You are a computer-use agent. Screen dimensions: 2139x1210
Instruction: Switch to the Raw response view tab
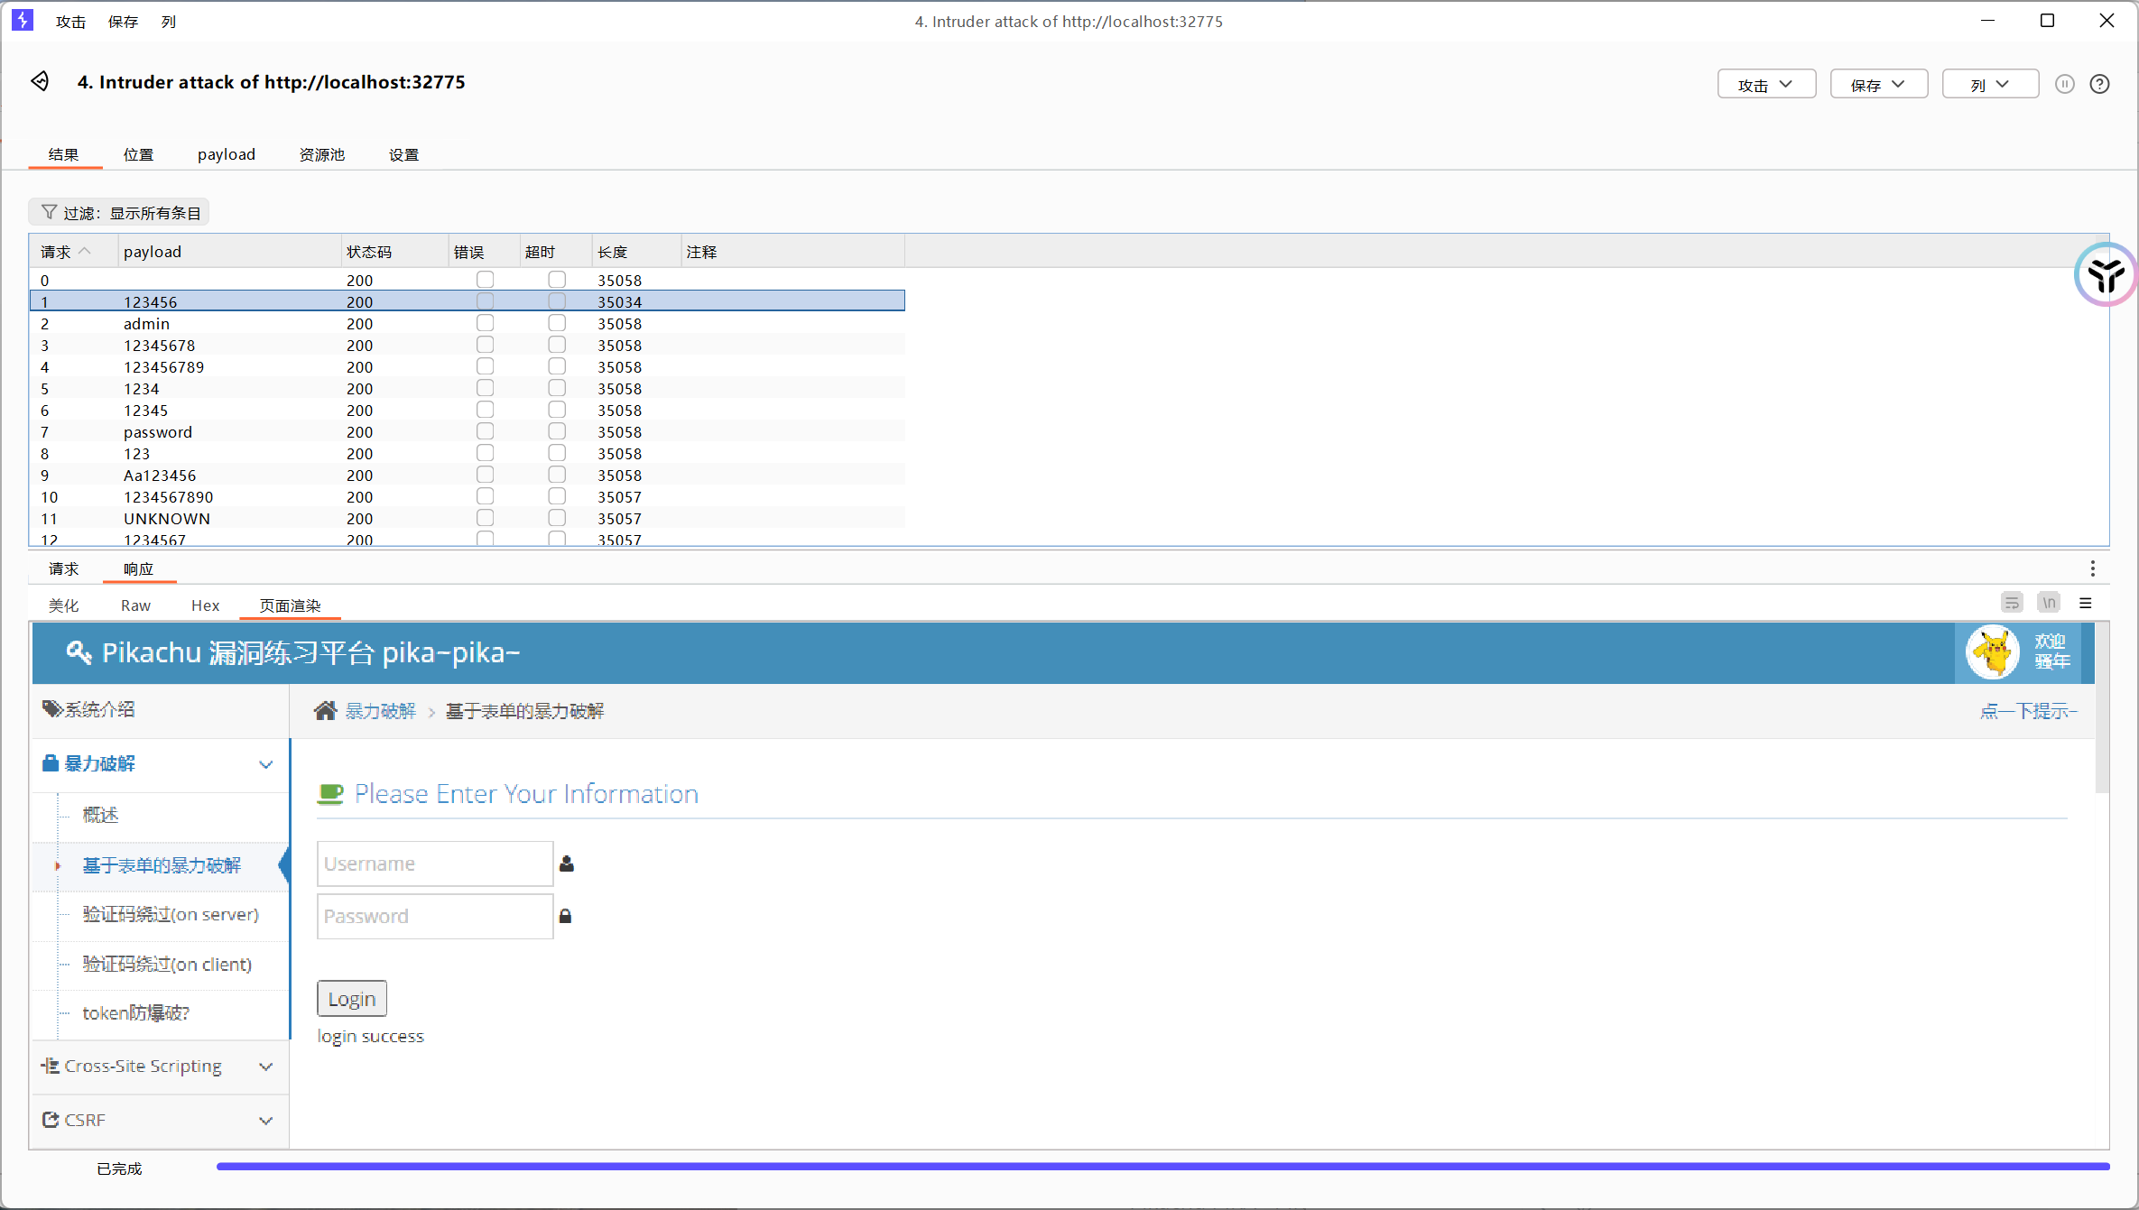[135, 605]
